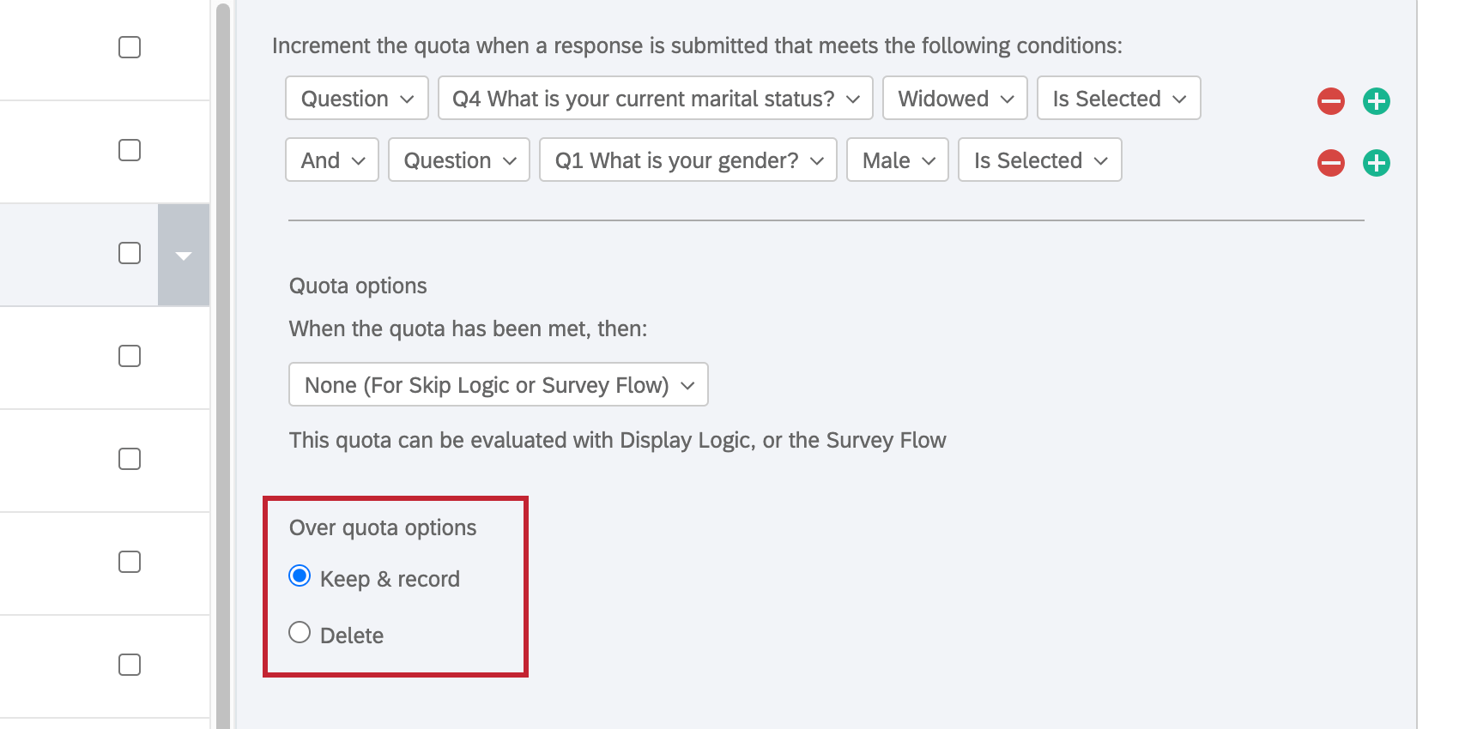This screenshot has height=729, width=1459.
Task: Select Keep & record radio option
Action: click(x=300, y=575)
